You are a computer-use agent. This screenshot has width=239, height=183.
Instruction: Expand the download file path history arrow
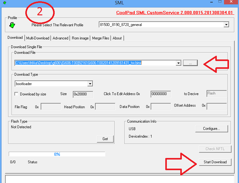[178, 63]
